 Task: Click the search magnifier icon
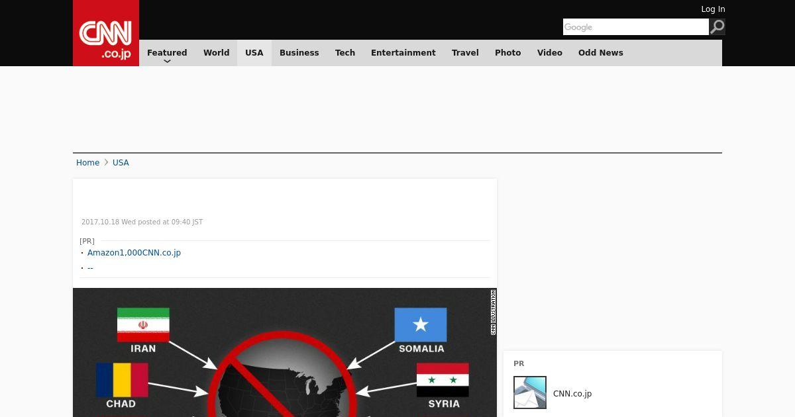pos(717,26)
